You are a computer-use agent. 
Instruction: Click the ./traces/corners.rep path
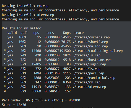click(x=91, y=37)
